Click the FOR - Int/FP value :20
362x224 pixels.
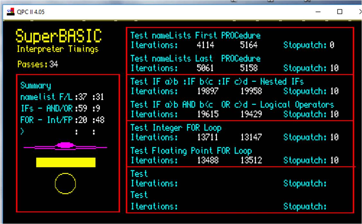[81, 120]
